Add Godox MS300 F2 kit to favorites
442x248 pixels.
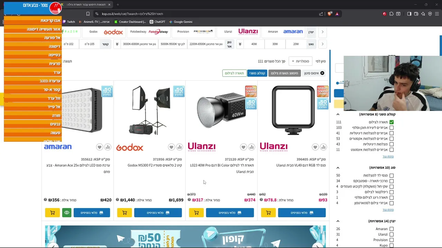pyautogui.click(x=171, y=147)
